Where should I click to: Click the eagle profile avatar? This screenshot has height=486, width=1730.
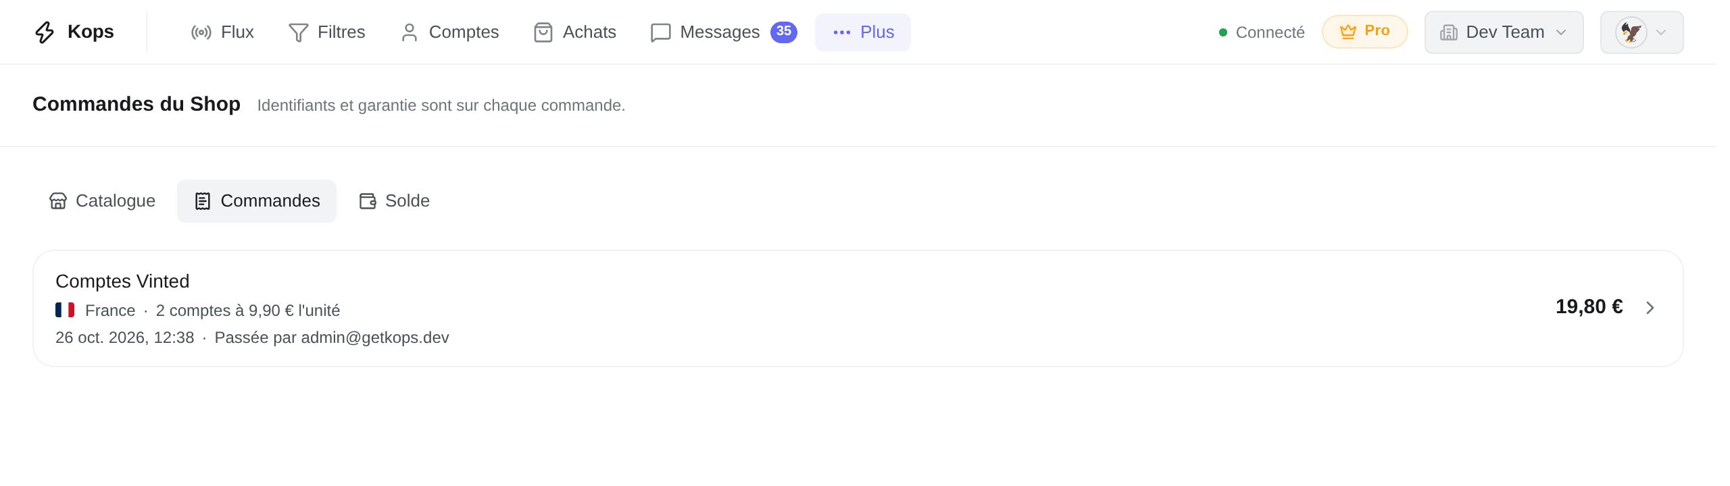(x=1631, y=32)
